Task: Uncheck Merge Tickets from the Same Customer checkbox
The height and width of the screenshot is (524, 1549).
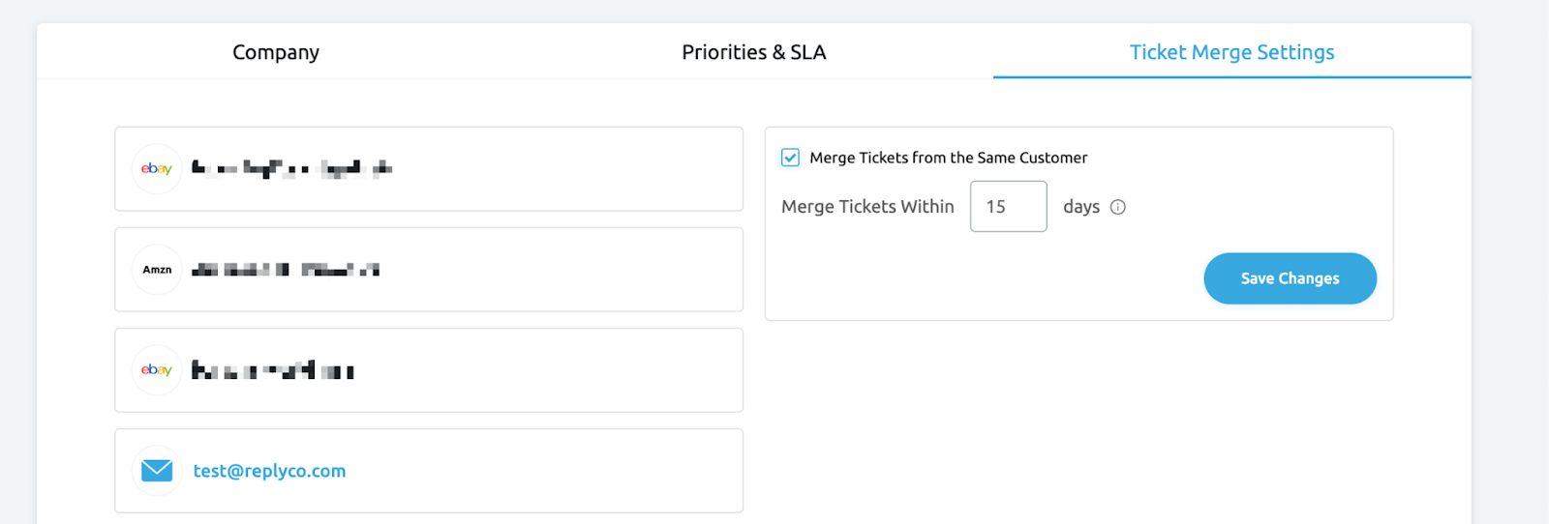Action: click(791, 158)
